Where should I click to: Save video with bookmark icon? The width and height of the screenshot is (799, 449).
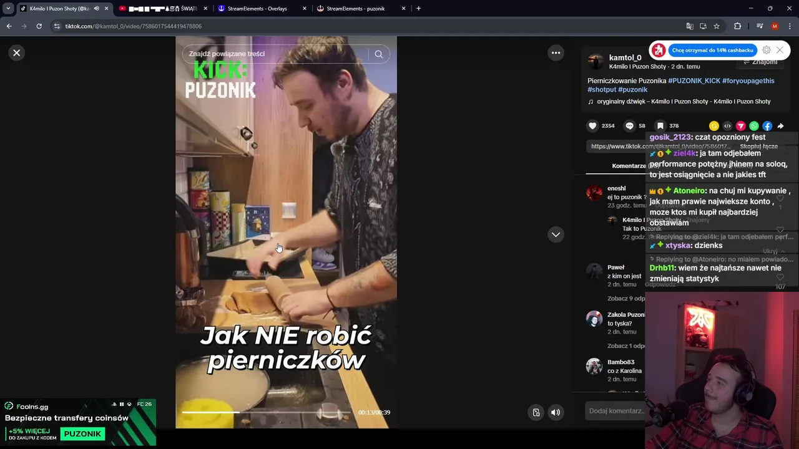(x=660, y=126)
